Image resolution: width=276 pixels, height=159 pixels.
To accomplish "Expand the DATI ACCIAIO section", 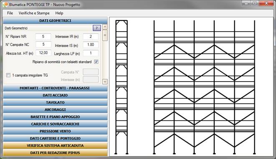I will (55, 95).
